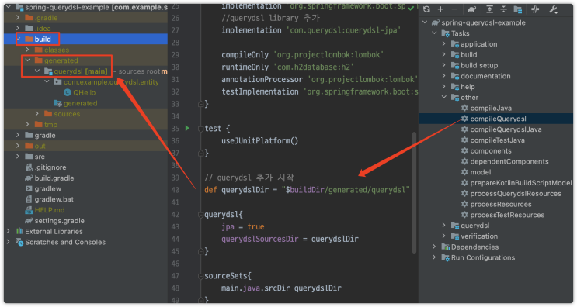577x307 pixels.
Task: Click the HELP.md markdown file icon
Action: [x=29, y=210]
